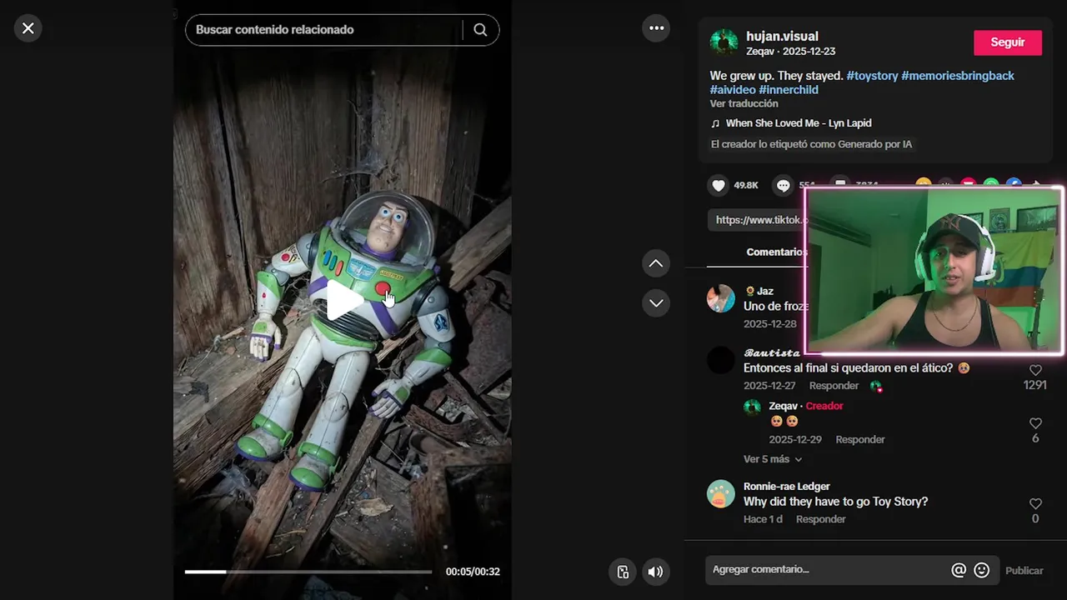Click the webcam overlay of the streamer
Screen dimensions: 1067x600
tap(934, 271)
